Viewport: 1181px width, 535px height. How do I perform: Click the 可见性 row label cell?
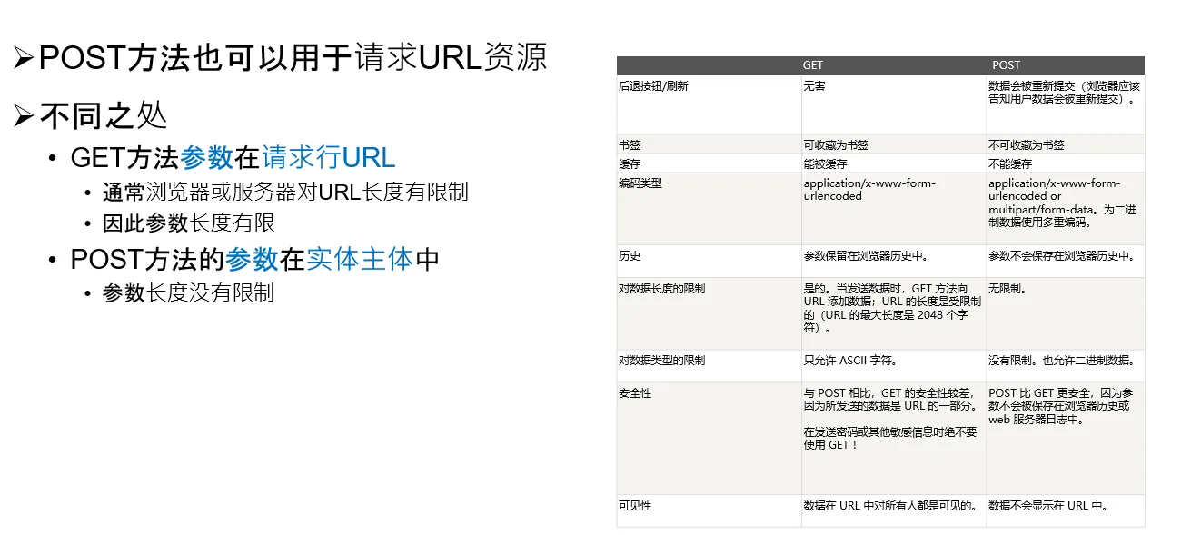pos(634,506)
